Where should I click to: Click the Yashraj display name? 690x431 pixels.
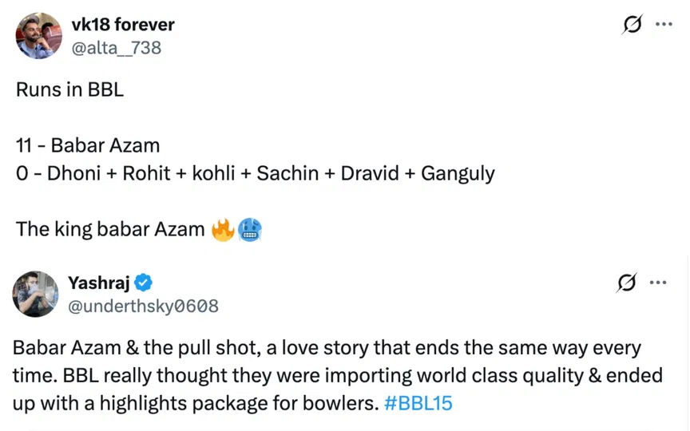[98, 282]
